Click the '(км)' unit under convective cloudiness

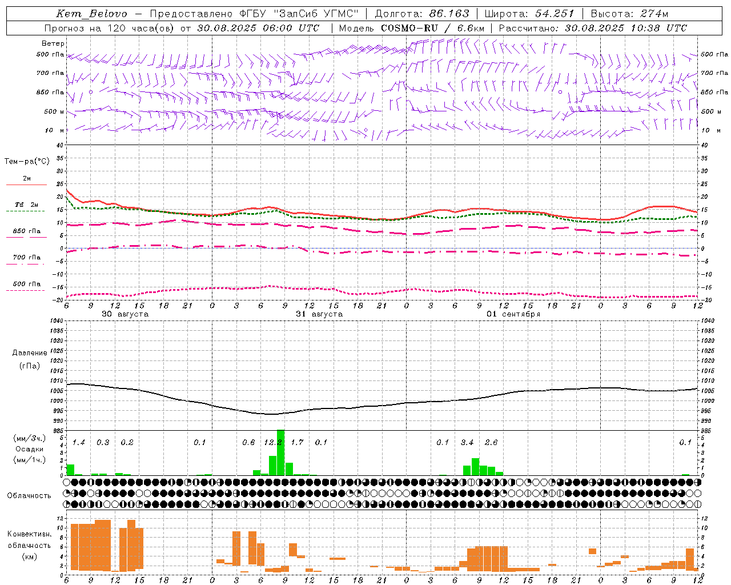[x=29, y=556]
